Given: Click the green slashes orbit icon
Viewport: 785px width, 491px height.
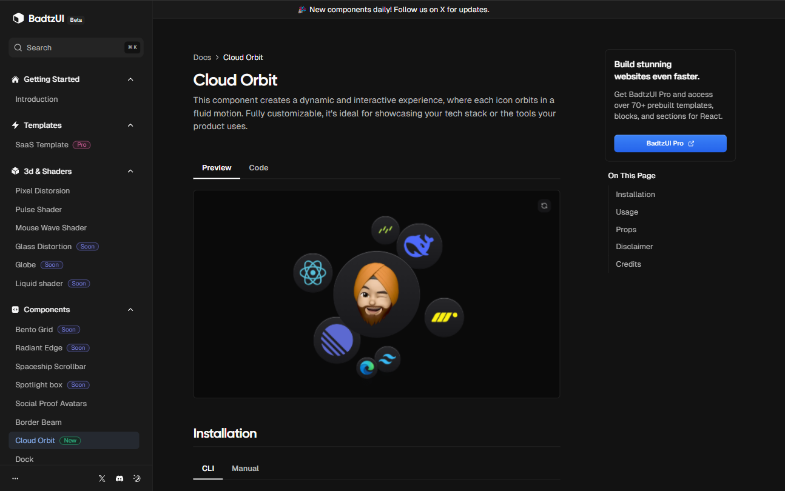Looking at the screenshot, I should (x=386, y=230).
